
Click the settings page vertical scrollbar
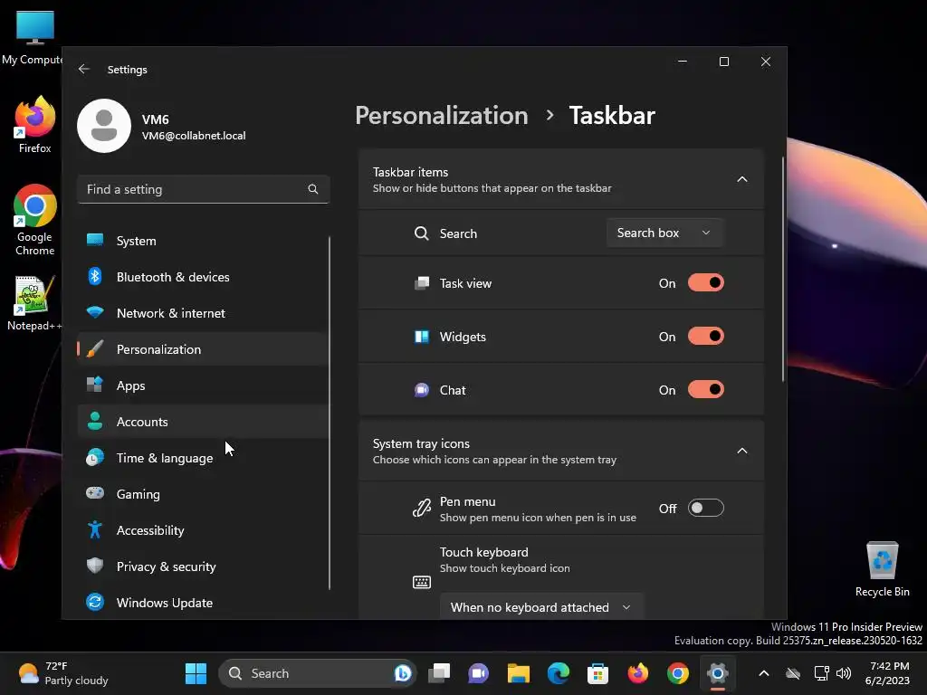pyautogui.click(x=783, y=270)
